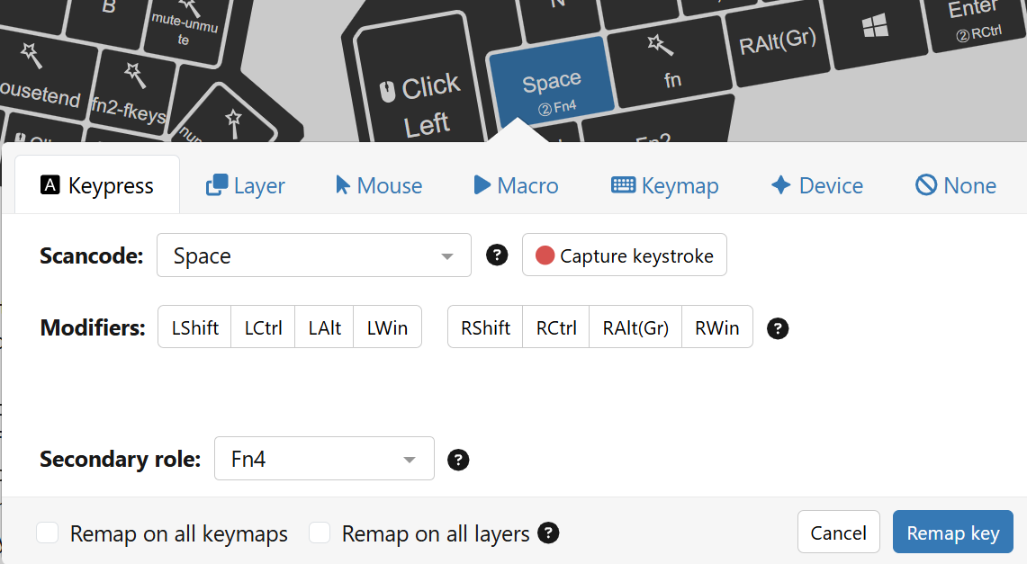Click help icon beside Remap on all layers
The height and width of the screenshot is (564, 1027).
point(548,533)
